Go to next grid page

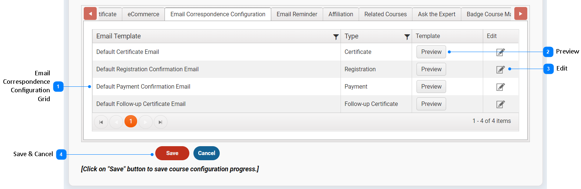(146, 122)
